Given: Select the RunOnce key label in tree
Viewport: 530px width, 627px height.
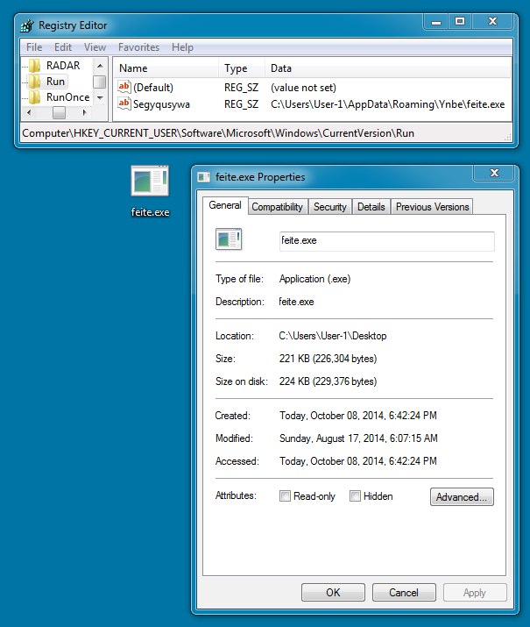Looking at the screenshot, I should coord(68,97).
